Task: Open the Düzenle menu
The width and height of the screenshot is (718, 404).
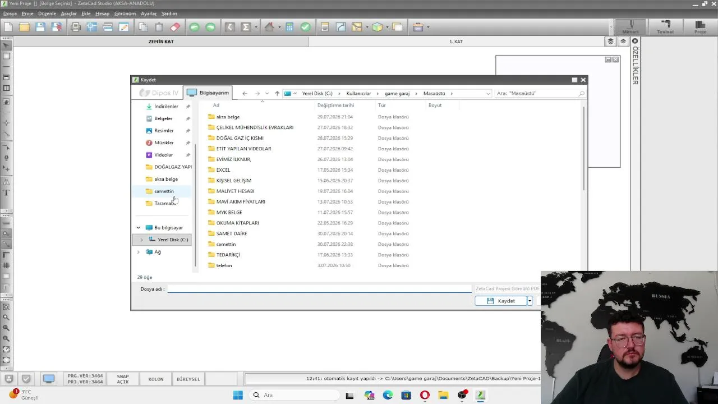Action: click(47, 13)
